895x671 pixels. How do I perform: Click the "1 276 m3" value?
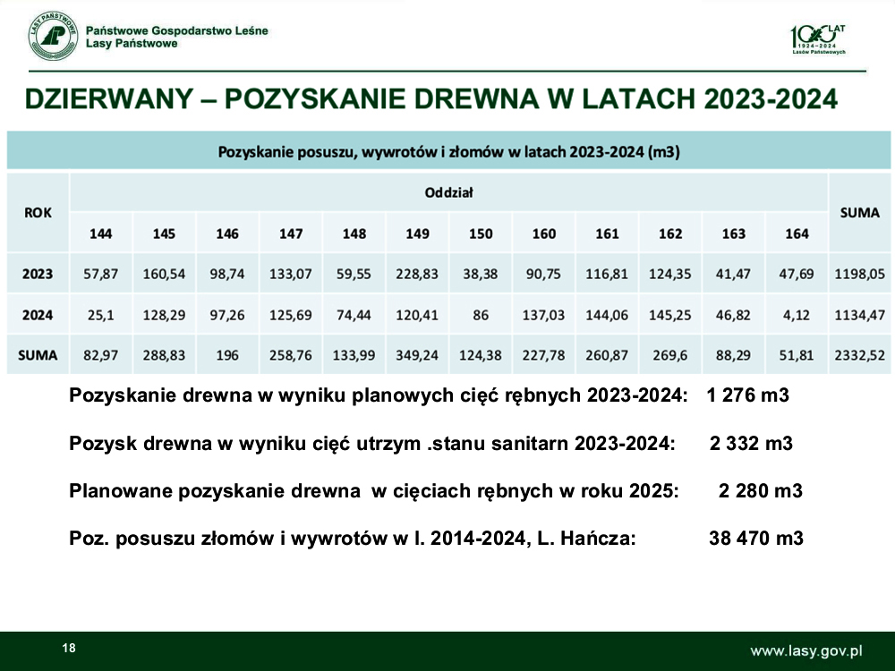pyautogui.click(x=747, y=395)
